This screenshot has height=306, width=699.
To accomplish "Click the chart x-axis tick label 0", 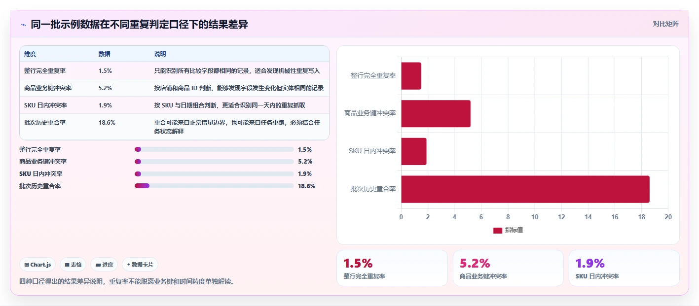I will [x=401, y=217].
